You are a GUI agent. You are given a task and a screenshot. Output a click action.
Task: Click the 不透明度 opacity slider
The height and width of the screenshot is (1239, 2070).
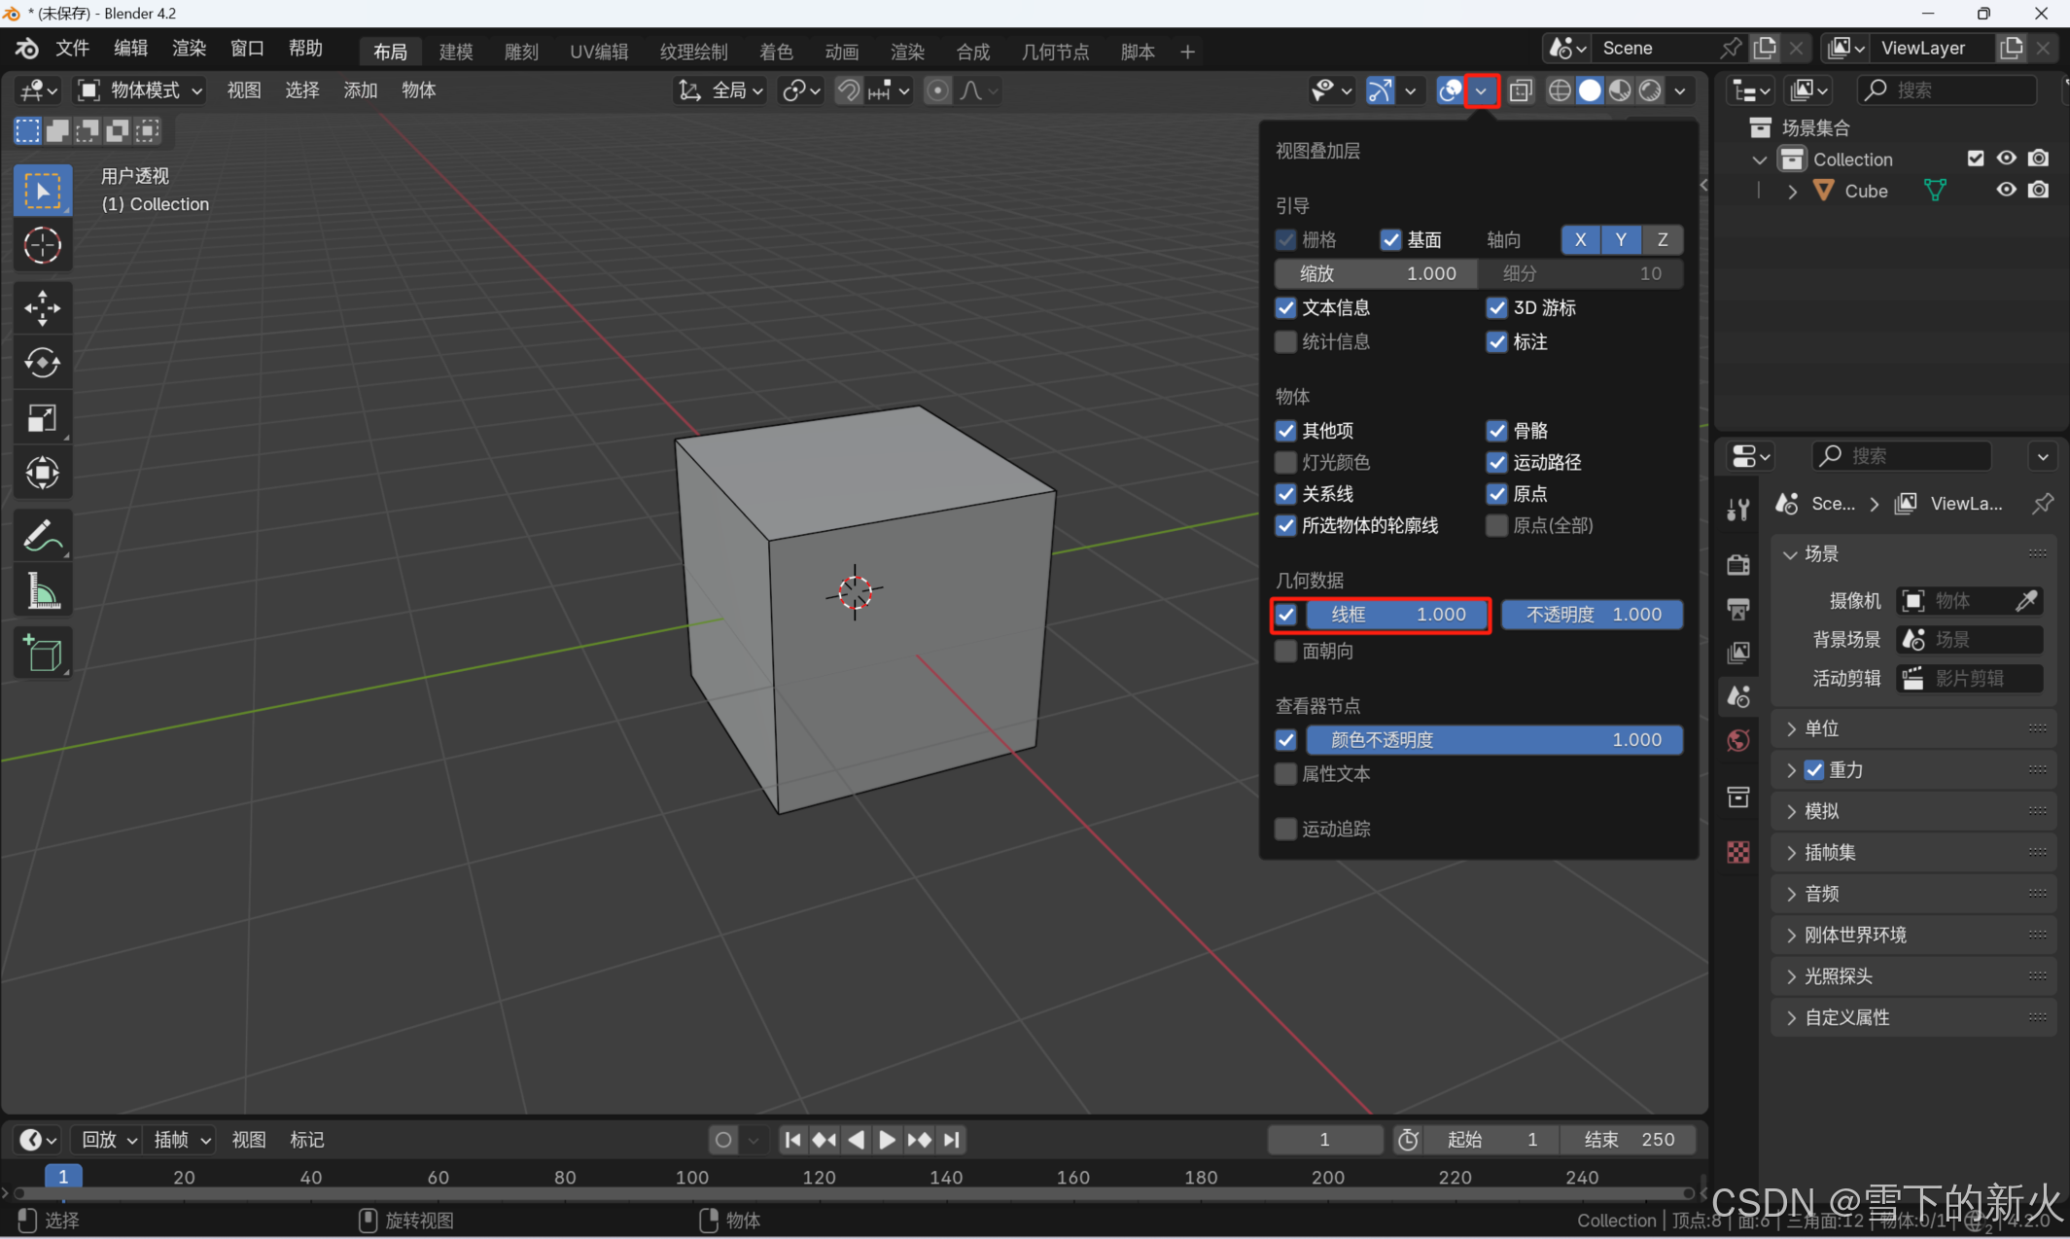coord(1592,615)
